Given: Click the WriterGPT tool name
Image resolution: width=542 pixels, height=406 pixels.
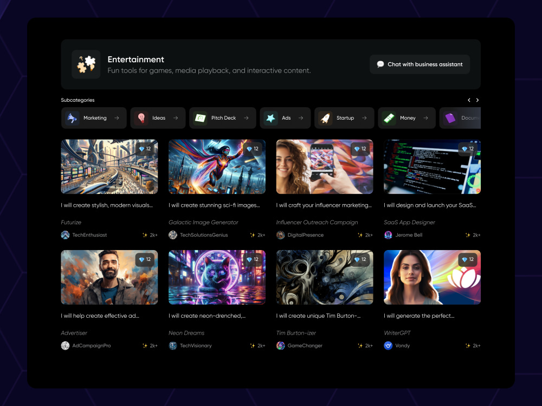Looking at the screenshot, I should click(x=397, y=333).
